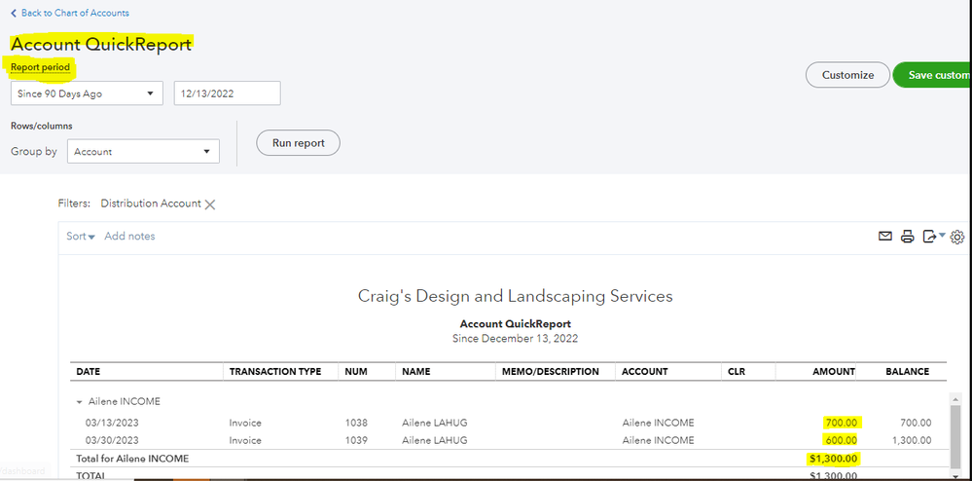
Task: Click the BALANCE column header
Action: pyautogui.click(x=907, y=372)
